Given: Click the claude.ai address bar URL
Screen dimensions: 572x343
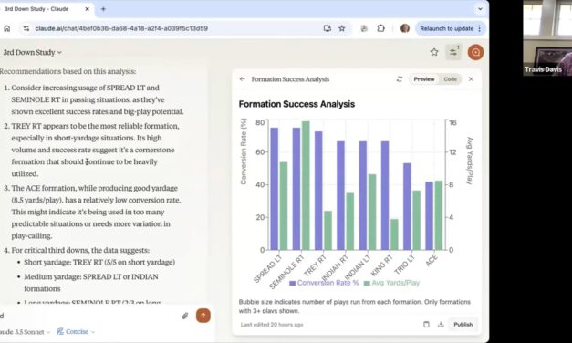Looking at the screenshot, I should click(x=121, y=28).
